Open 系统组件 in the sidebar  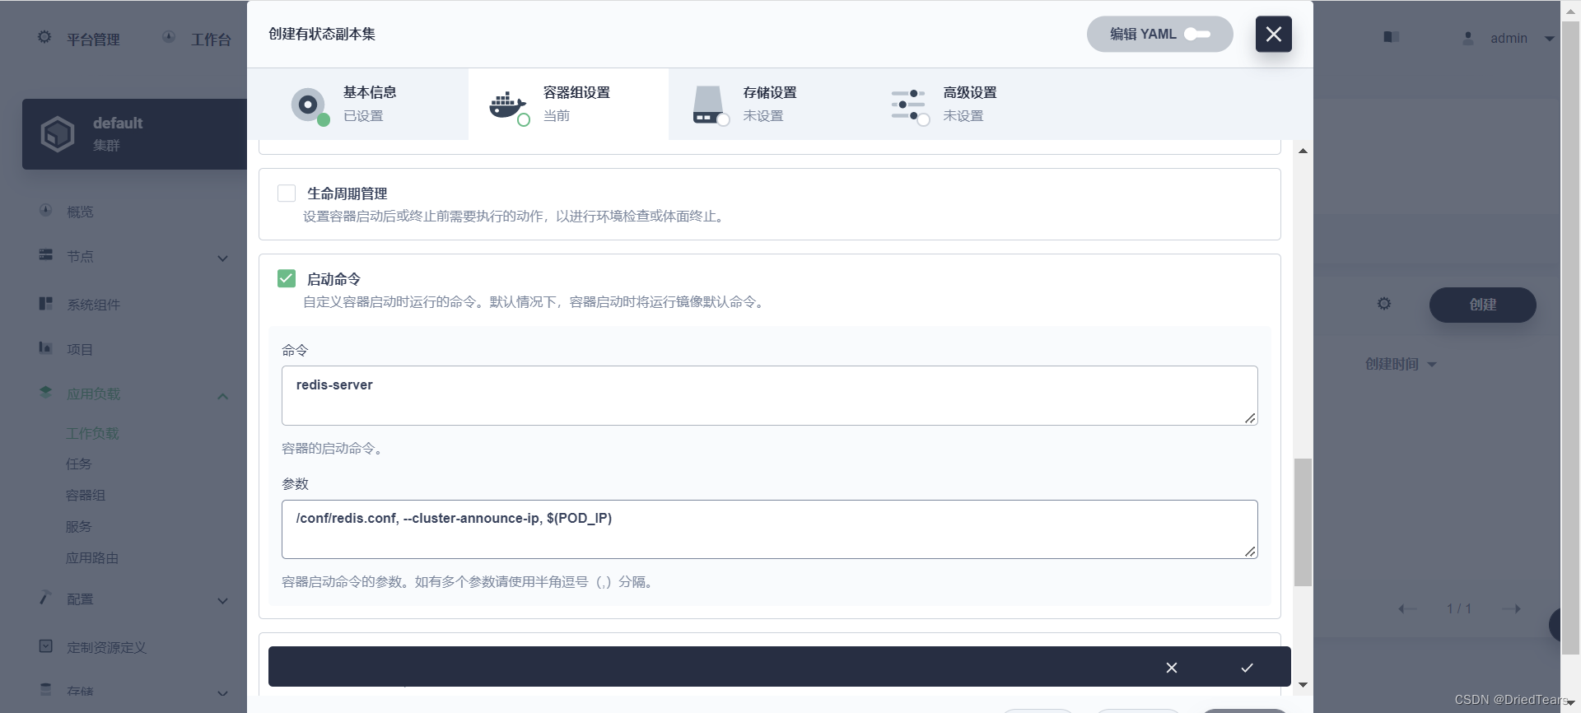(x=93, y=305)
